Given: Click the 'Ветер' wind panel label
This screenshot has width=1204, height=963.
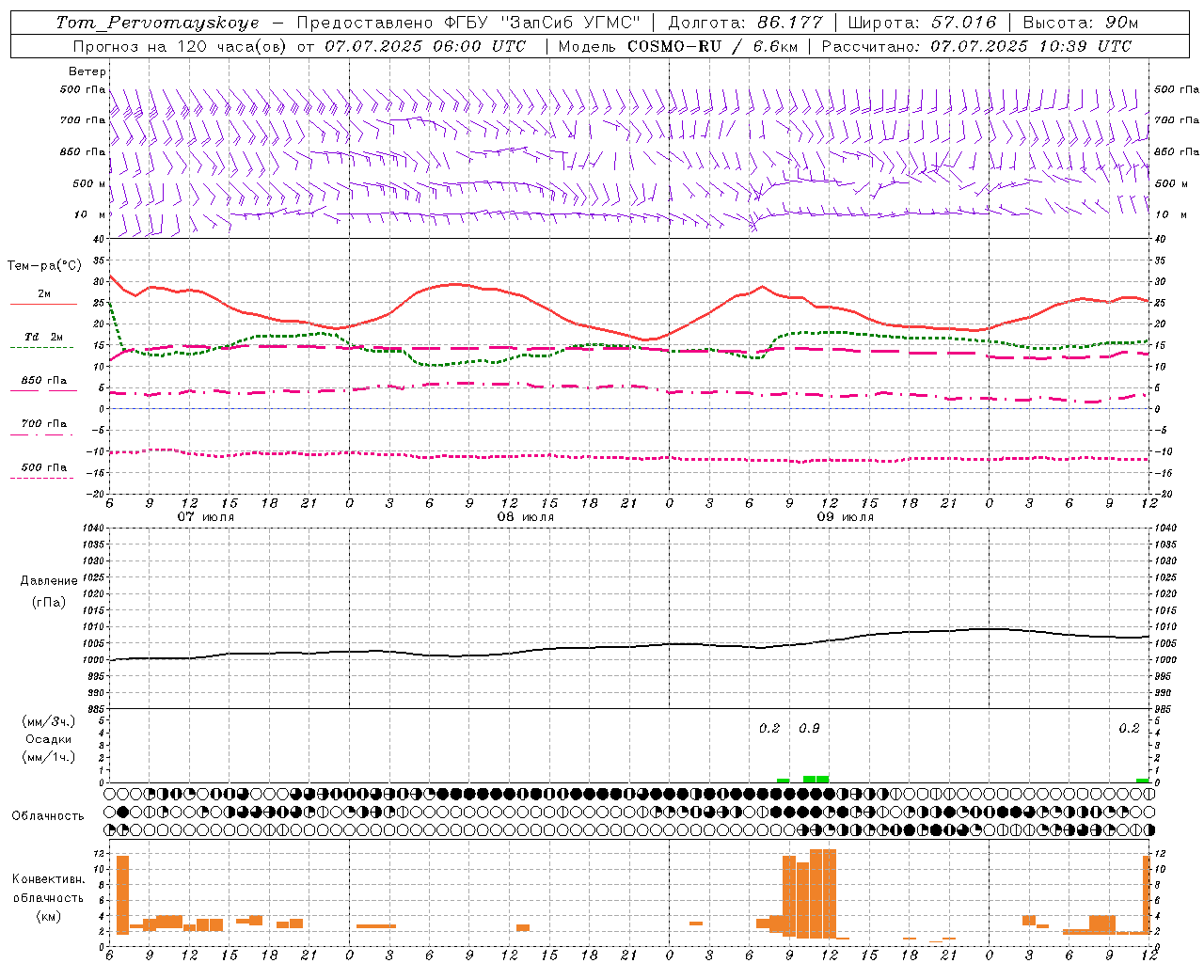Looking at the screenshot, I should tap(87, 71).
